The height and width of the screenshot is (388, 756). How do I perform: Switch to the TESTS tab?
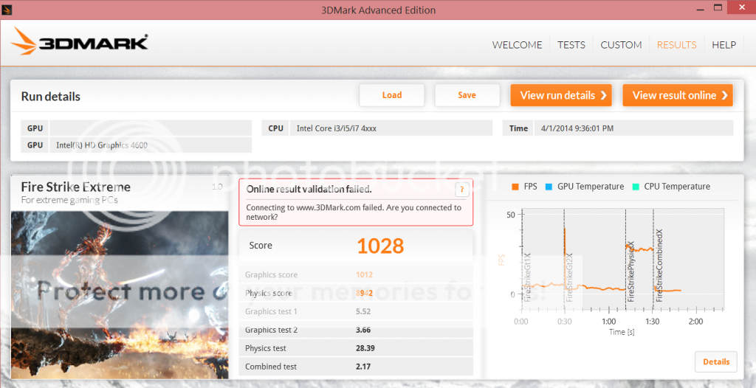(571, 45)
